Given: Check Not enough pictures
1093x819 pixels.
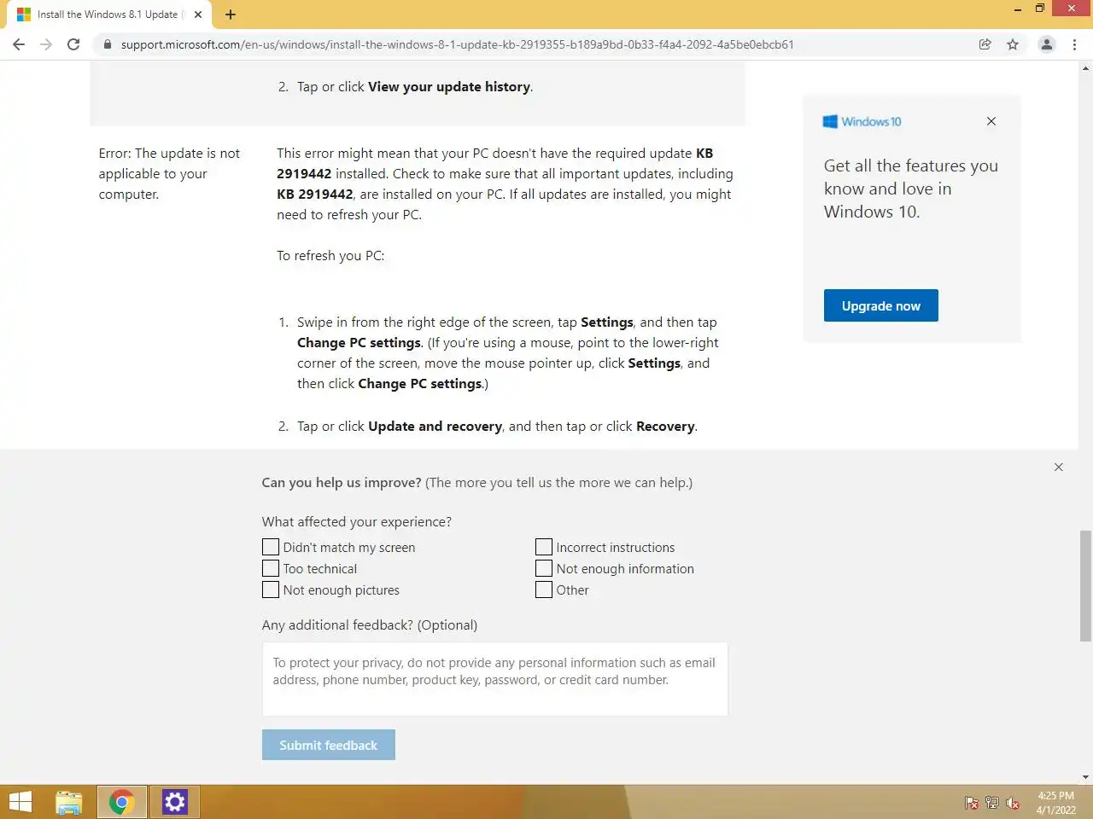Looking at the screenshot, I should 271,590.
